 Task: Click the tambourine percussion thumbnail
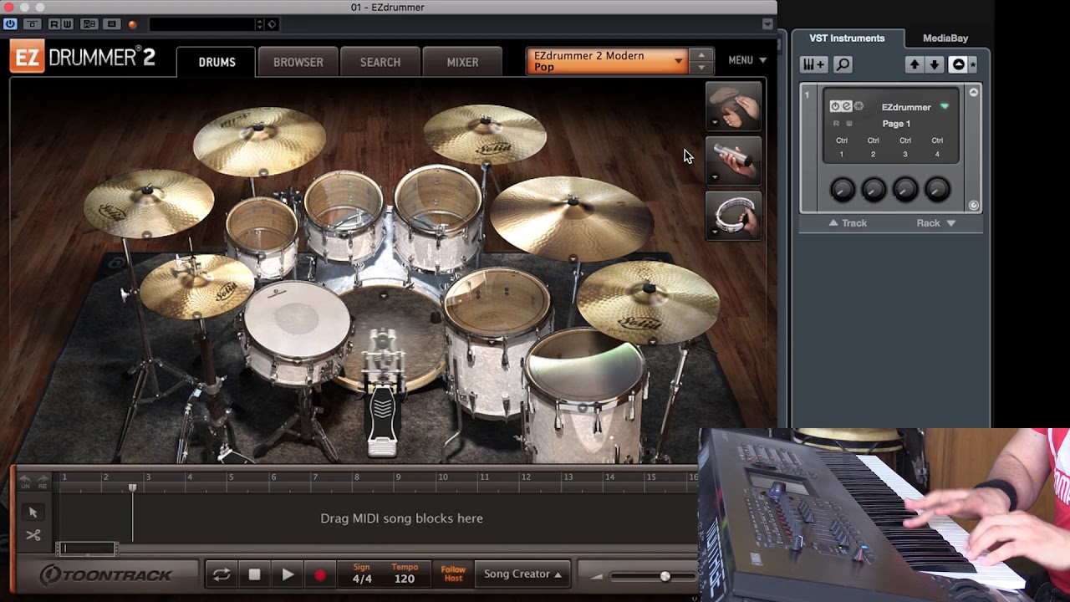pos(734,215)
